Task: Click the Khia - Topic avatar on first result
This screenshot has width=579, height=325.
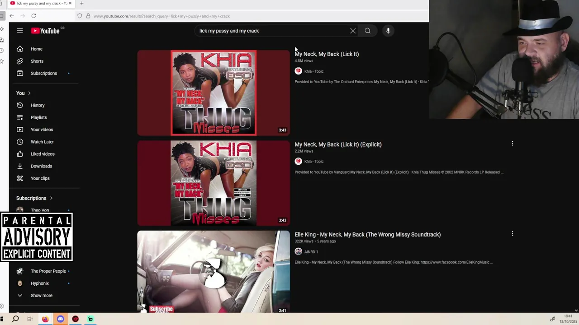Action: [x=298, y=71]
